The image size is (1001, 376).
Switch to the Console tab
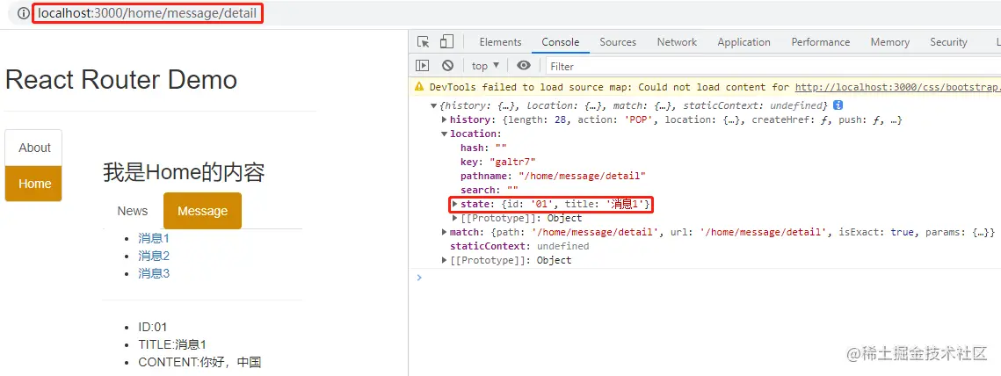pyautogui.click(x=561, y=42)
